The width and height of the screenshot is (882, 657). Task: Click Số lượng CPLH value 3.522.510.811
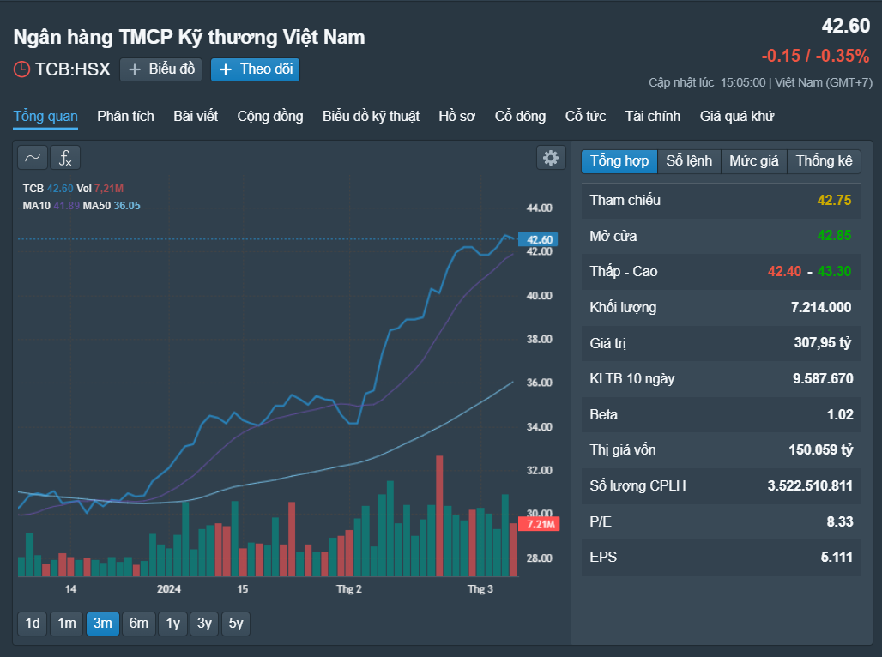(x=810, y=486)
